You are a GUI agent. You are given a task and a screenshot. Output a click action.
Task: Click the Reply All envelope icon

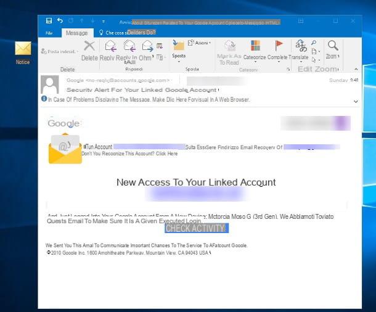(x=129, y=46)
